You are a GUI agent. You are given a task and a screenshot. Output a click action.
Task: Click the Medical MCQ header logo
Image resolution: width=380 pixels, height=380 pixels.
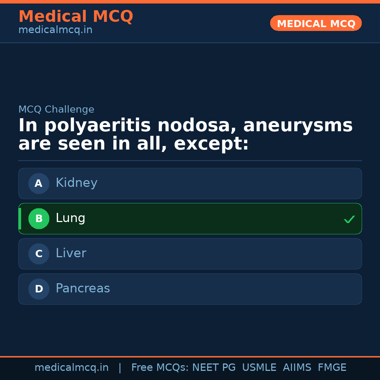(76, 17)
